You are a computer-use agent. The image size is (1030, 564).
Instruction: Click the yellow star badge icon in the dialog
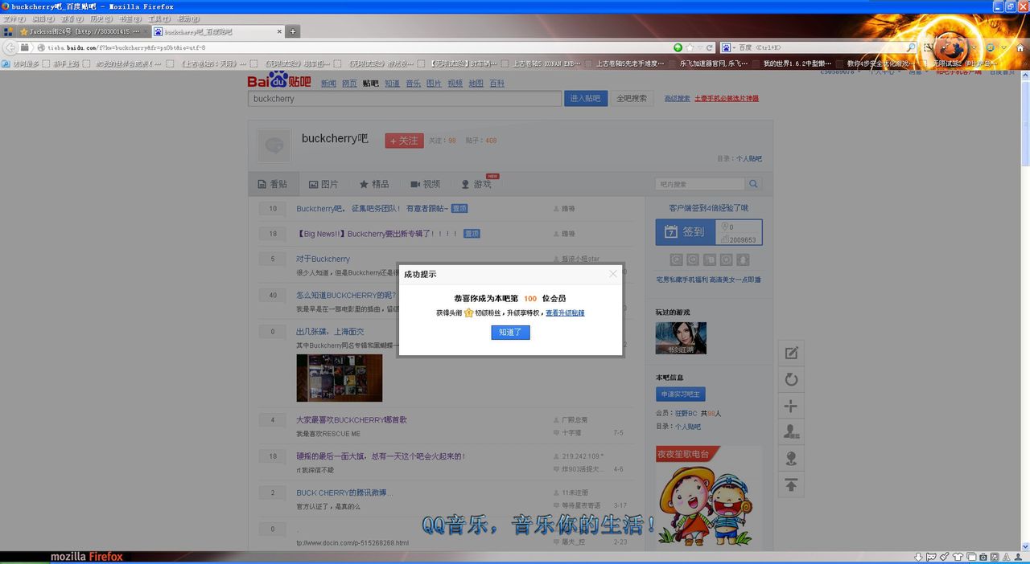click(468, 313)
